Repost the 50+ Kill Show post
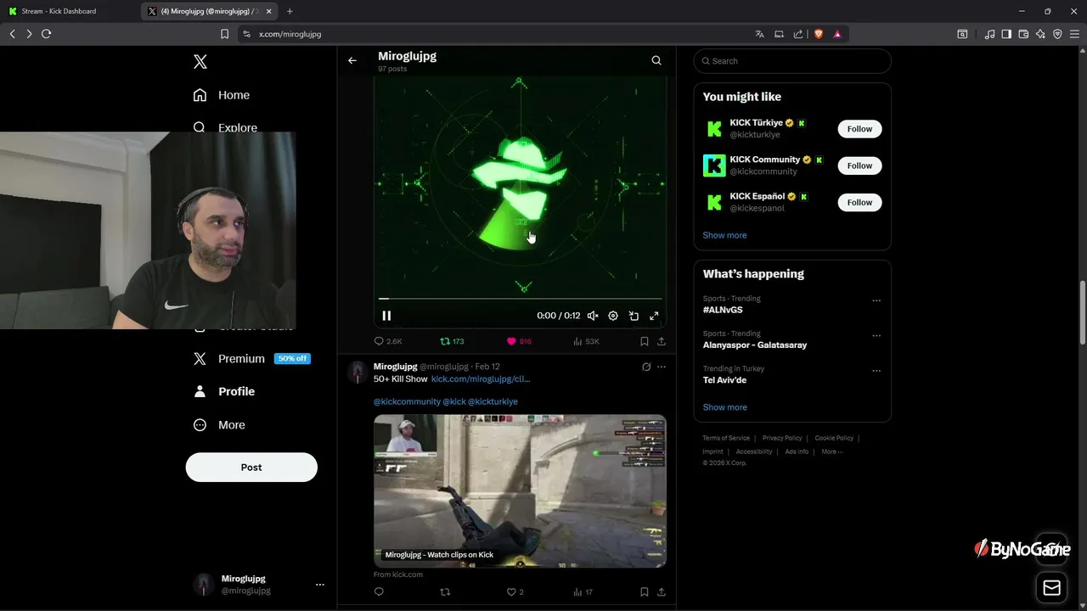Viewport: 1087px width, 611px height. 445,592
